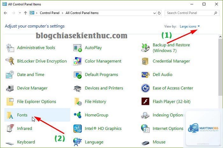Screen dimensions: 223x148
Task: Expand the chevron after Control Panel in the path
Action: tap(62, 13)
